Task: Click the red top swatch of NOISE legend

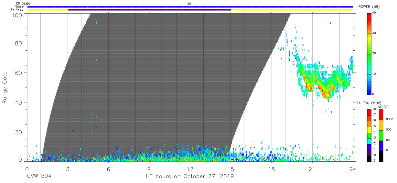Action: pyautogui.click(x=381, y=115)
